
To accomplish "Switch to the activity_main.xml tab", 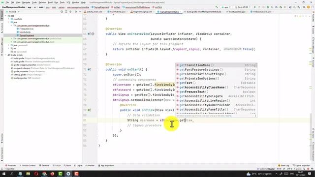I will (94, 12).
